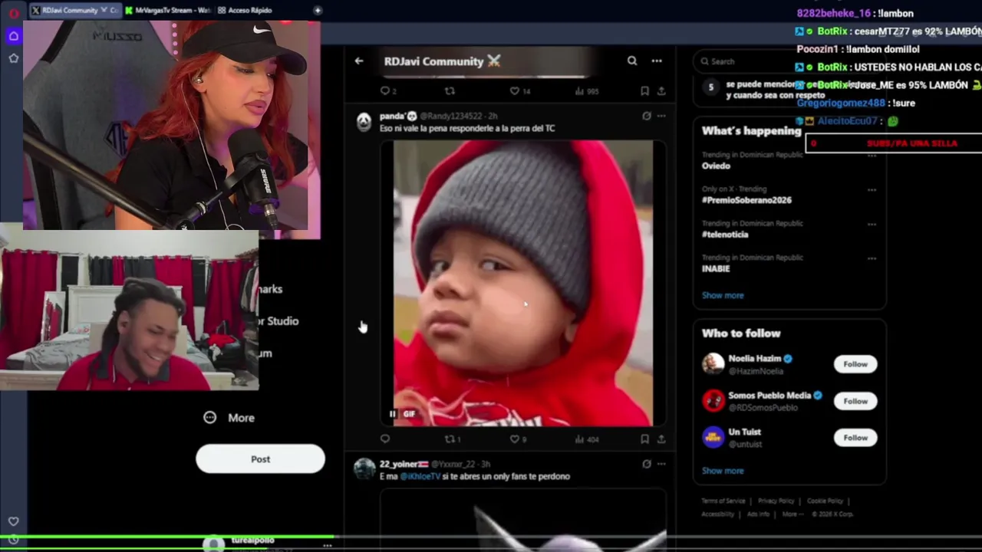
Task: Open the more menu on 22_yoiner's post
Action: click(x=661, y=464)
